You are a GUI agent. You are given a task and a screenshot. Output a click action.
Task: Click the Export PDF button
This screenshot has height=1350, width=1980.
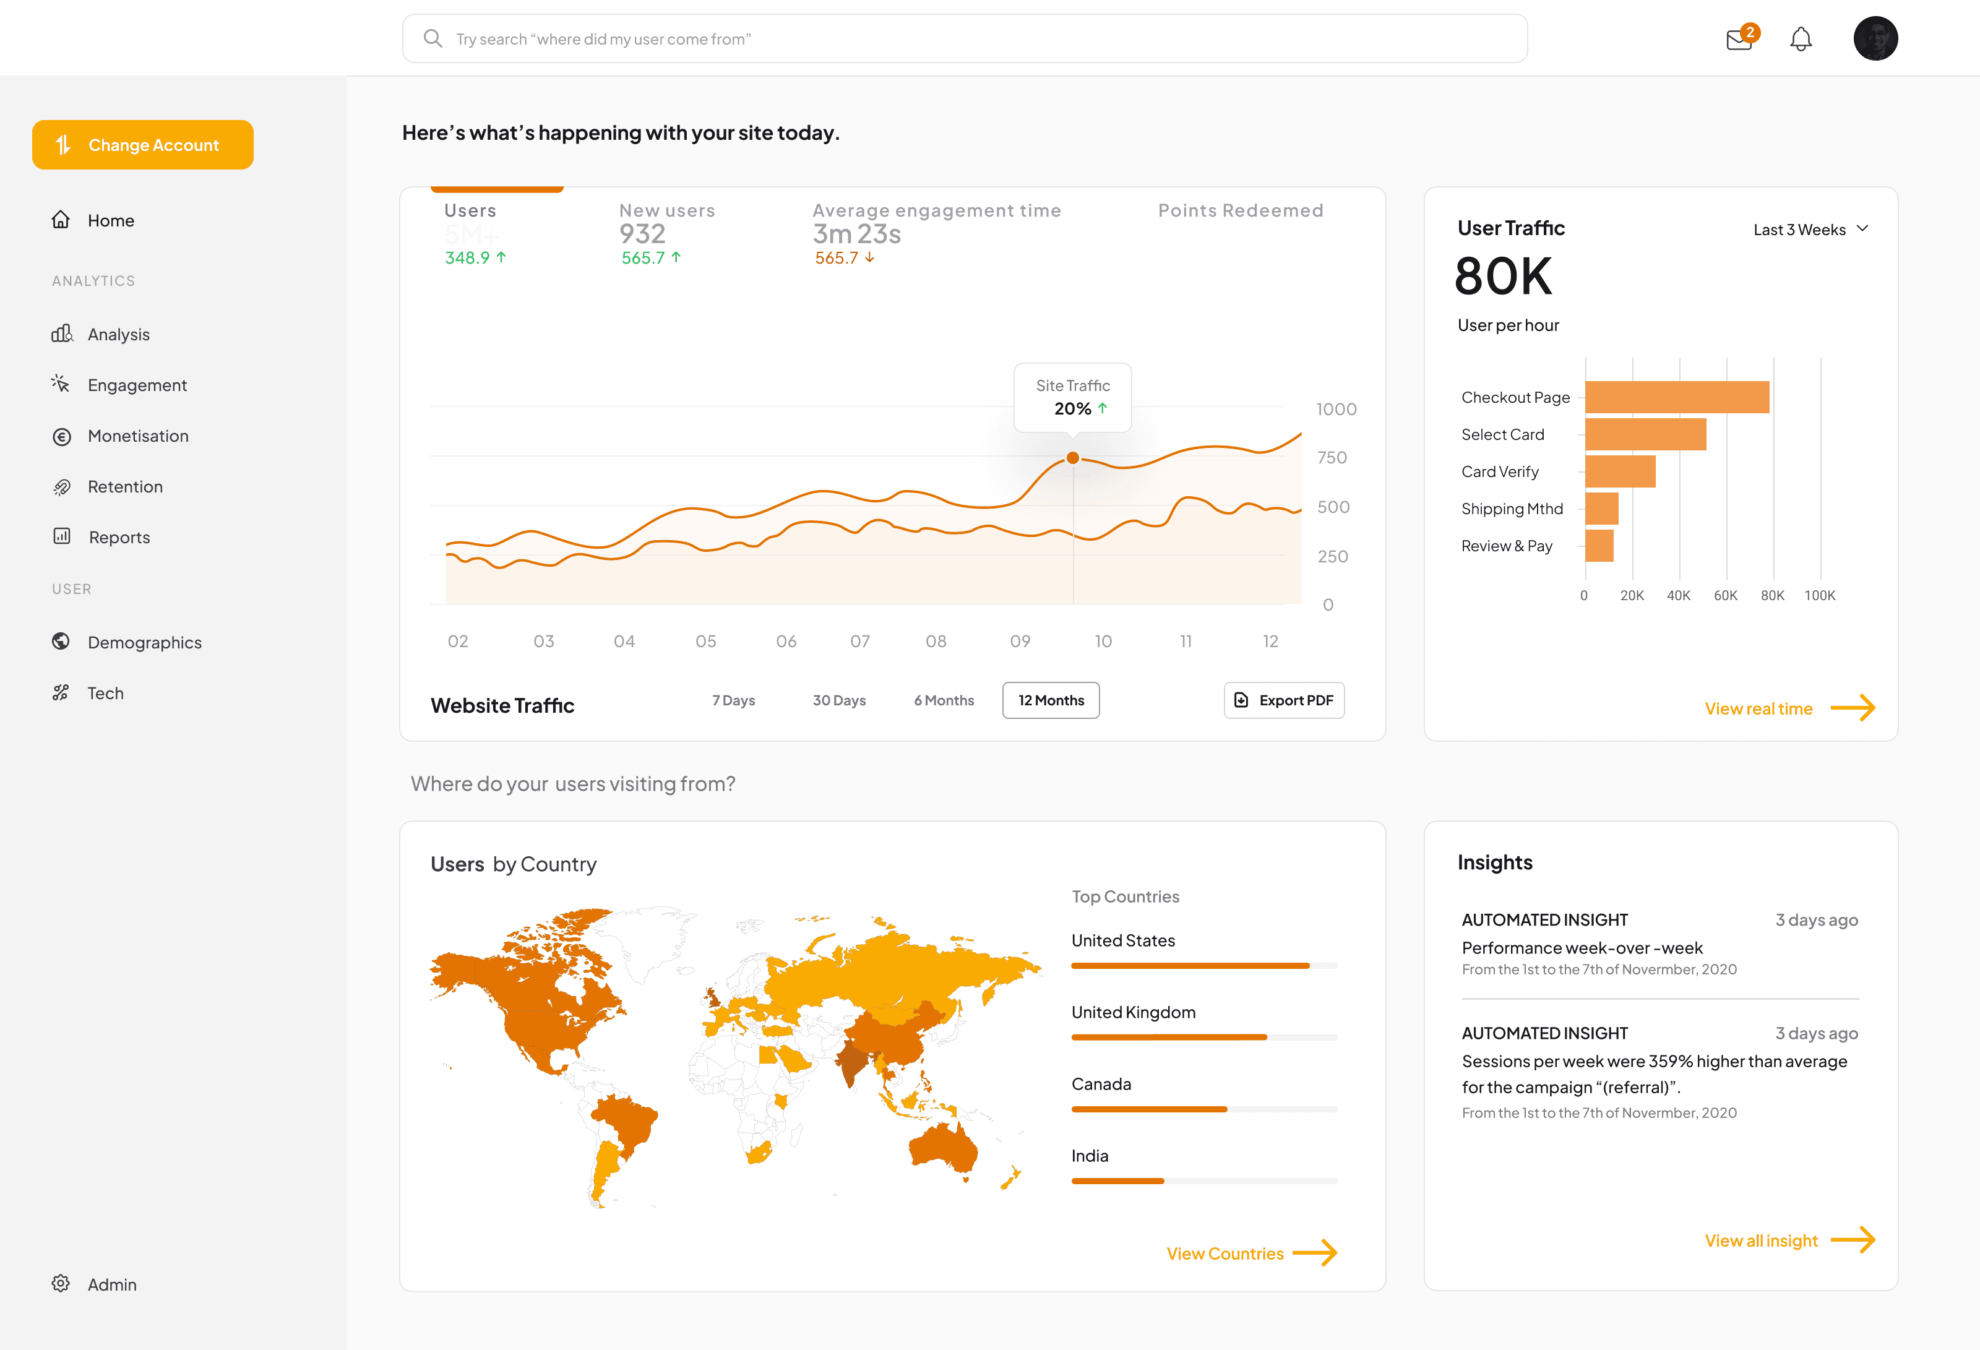coord(1283,700)
